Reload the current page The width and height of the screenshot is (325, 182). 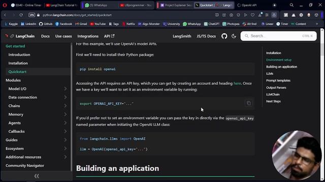click(x=21, y=15)
